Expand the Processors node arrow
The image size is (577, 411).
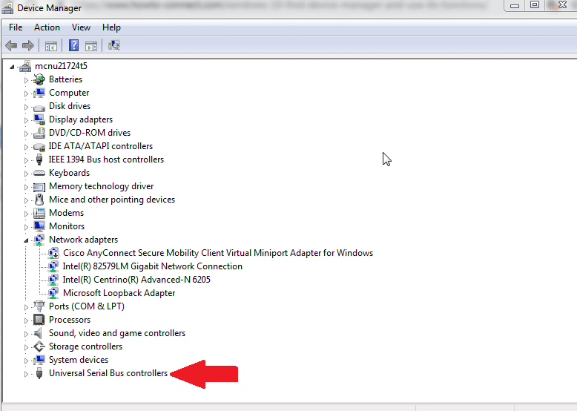(26, 320)
